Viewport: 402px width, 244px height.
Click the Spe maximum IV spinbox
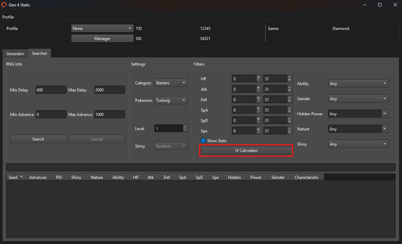[x=277, y=131]
